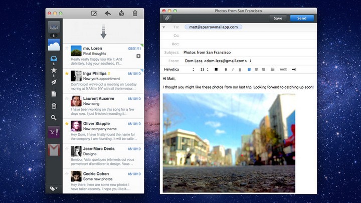The image size is (361, 203).
Task: Switch to the Gmail account
Action: [x=54, y=150]
